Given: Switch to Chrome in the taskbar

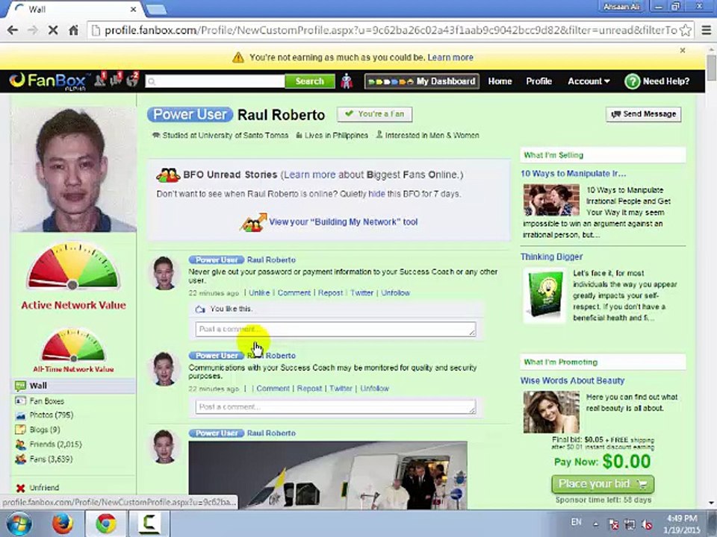Looking at the screenshot, I should pyautogui.click(x=105, y=524).
